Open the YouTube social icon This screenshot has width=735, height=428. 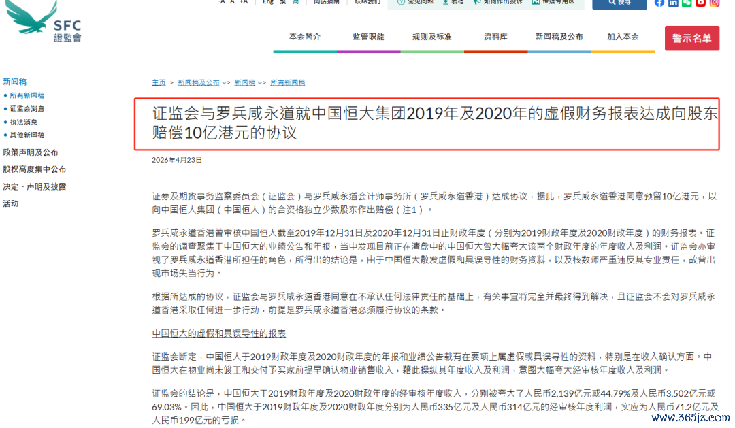pyautogui.click(x=700, y=3)
